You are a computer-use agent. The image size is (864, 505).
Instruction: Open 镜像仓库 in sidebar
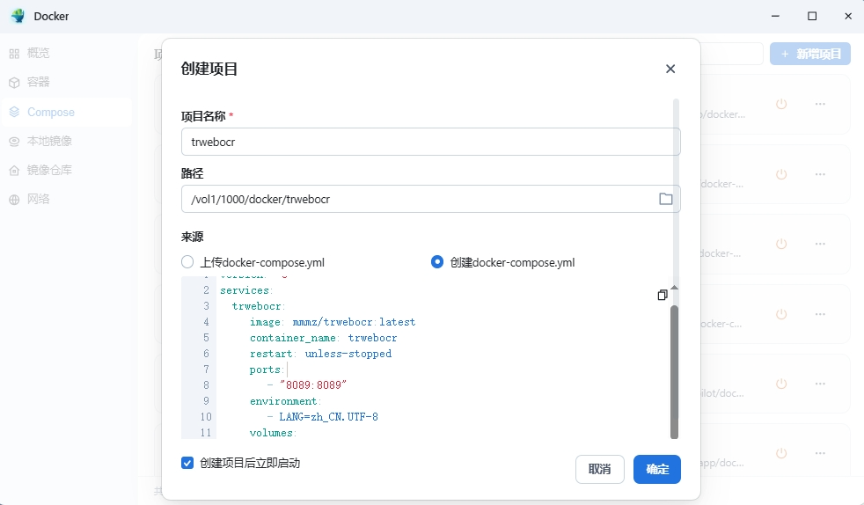(66, 170)
